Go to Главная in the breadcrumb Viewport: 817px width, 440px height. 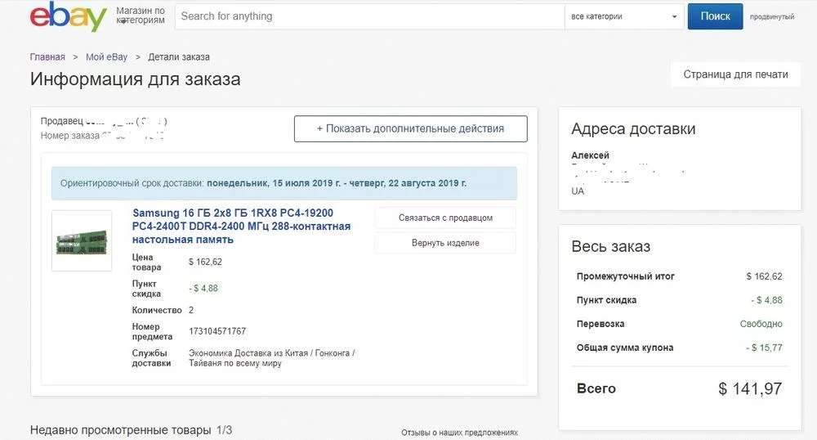[x=47, y=57]
